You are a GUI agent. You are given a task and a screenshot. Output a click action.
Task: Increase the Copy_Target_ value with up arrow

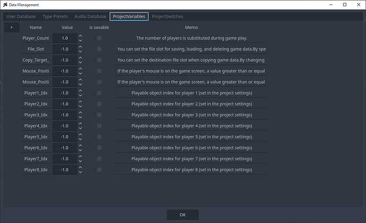point(80,58)
